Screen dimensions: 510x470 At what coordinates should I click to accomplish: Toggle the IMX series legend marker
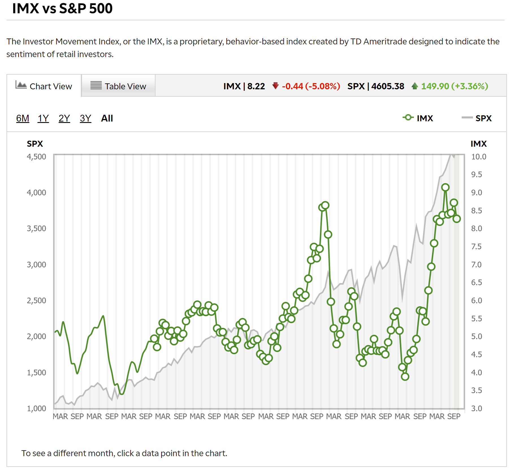click(408, 117)
